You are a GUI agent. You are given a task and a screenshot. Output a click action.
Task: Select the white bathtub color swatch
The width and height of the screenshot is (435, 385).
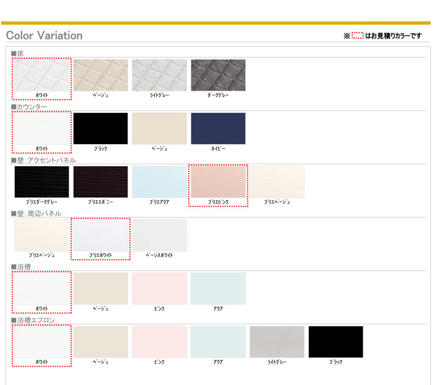[42, 288]
